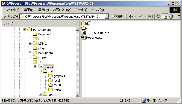
Task: Click the folder tree scrollbar down arrow
Action: [x=77, y=95]
